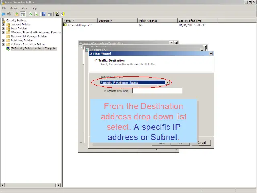The image size is (257, 193).
Task: Select IP Security Policies on Local Computer
Action: pyautogui.click(x=34, y=49)
